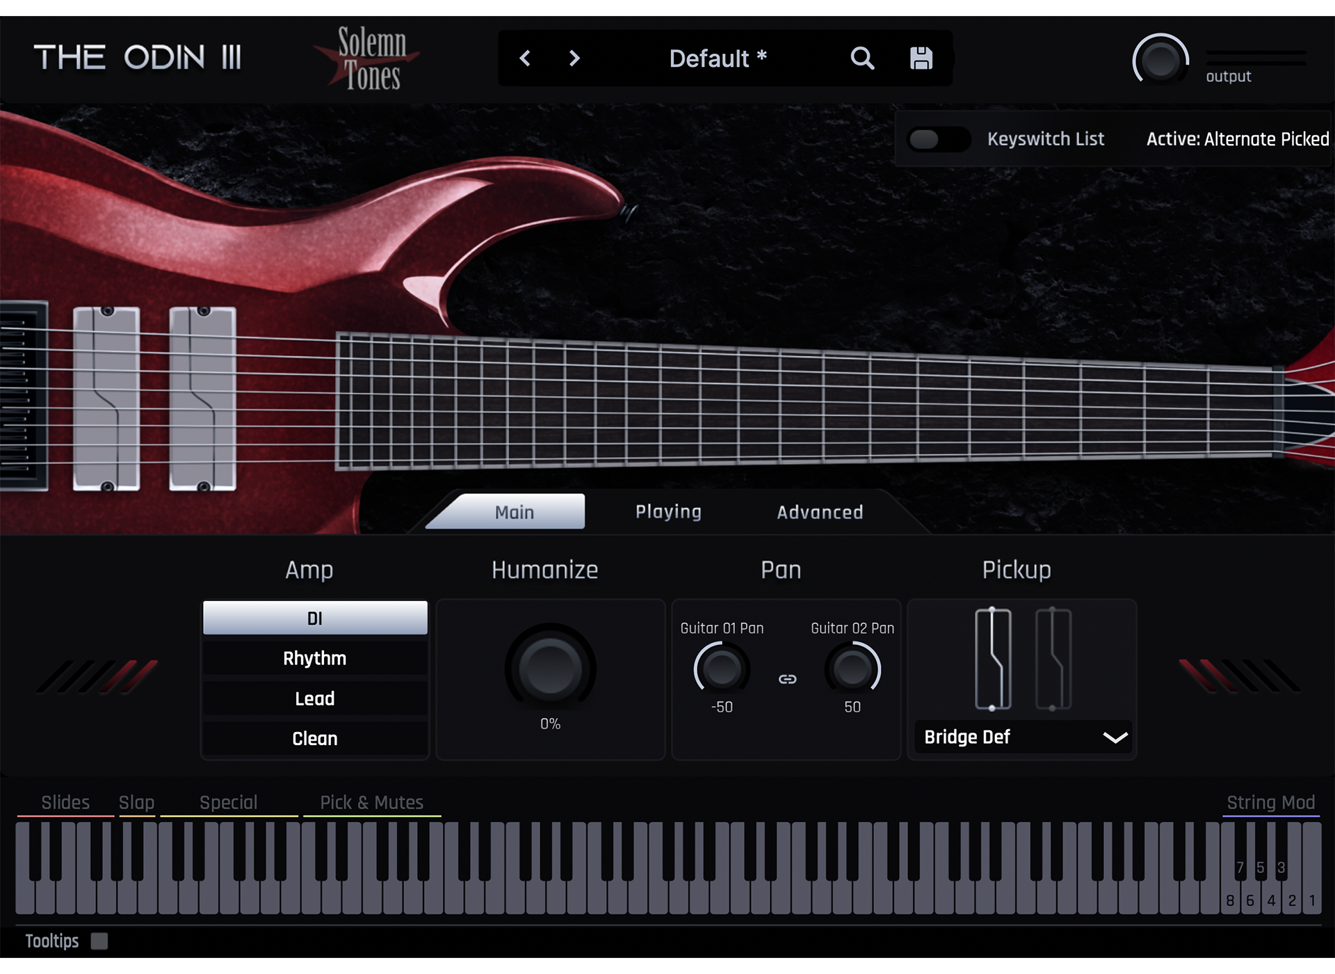Click the Slides keyswitch group label

pyautogui.click(x=65, y=802)
